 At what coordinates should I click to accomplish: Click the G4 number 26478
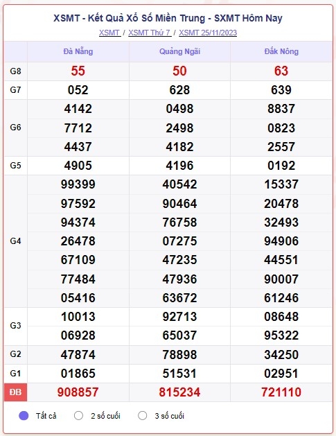pos(78,241)
